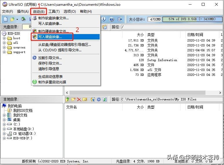224x165 pixels.
Task: Click the shield icon beside 写入硬盘映像
Action: 34,37
